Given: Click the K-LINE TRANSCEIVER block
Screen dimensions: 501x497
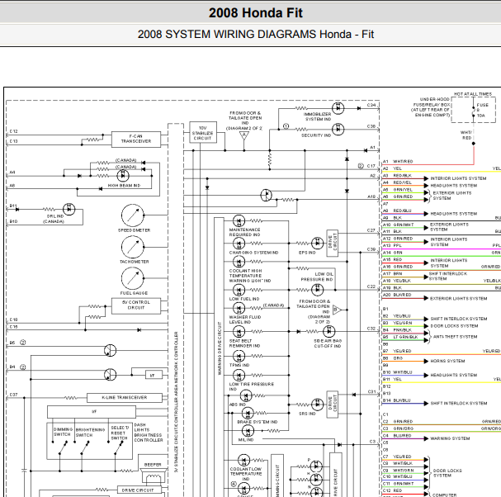Looking at the screenshot, I should [125, 398].
